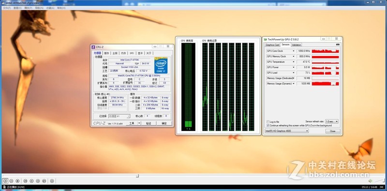387x191 pixels.
Task: Switch to GPU-Z Graphics Card tab
Action: point(272,45)
